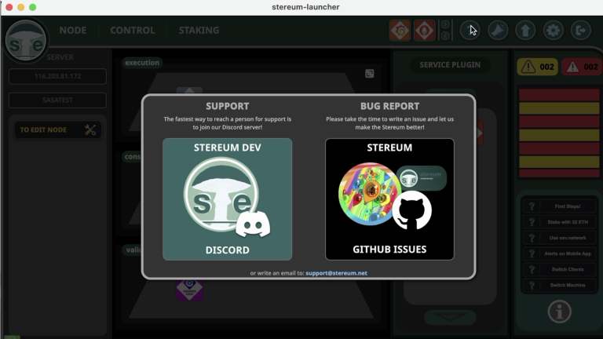Select the topmost red alert bar
The height and width of the screenshot is (339, 603).
click(559, 94)
